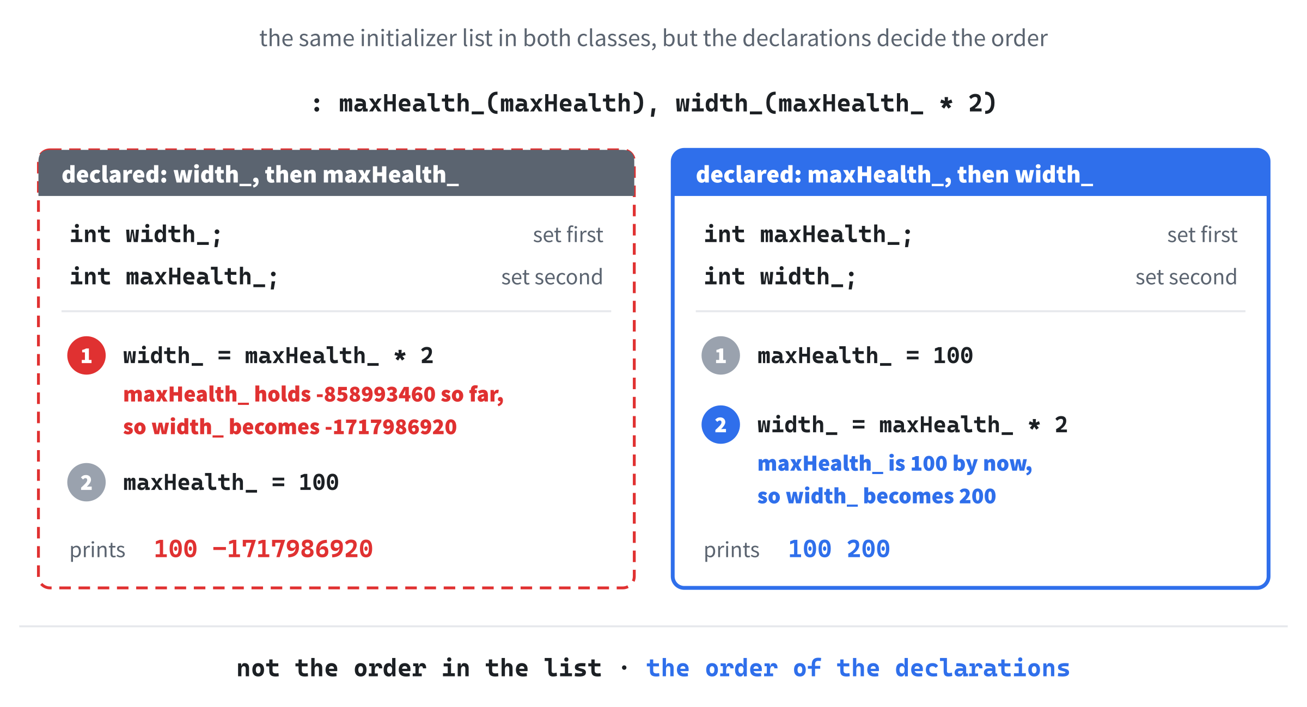This screenshot has height=707, width=1307.
Task: Click the gray step 1 badge in right panel
Action: (x=720, y=355)
